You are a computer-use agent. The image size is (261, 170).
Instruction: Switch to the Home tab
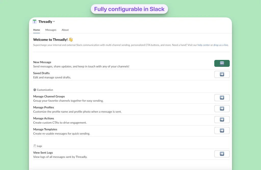tap(36, 30)
